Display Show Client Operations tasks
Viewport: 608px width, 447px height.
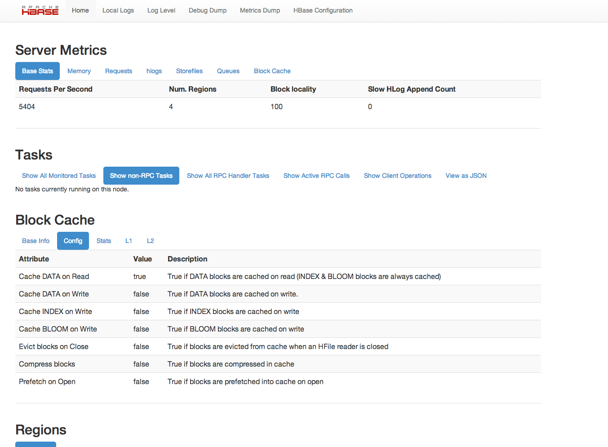397,176
